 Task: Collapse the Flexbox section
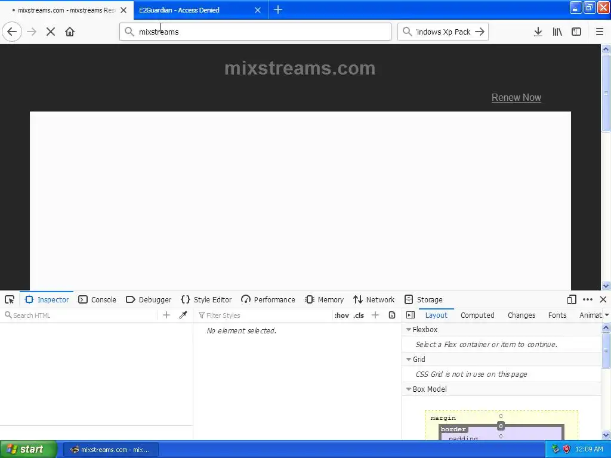coord(409,329)
